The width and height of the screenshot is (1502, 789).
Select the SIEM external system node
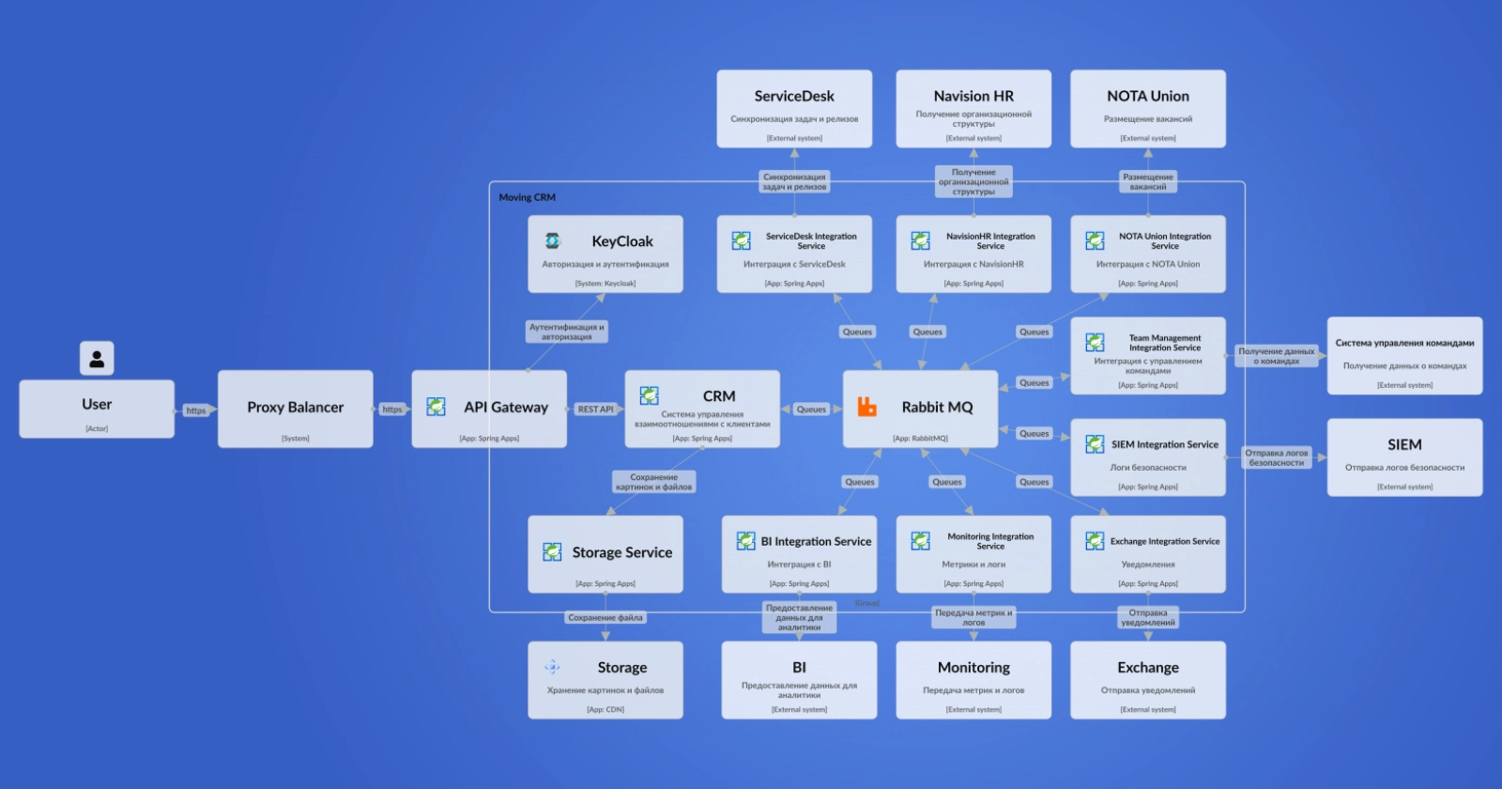(1404, 457)
